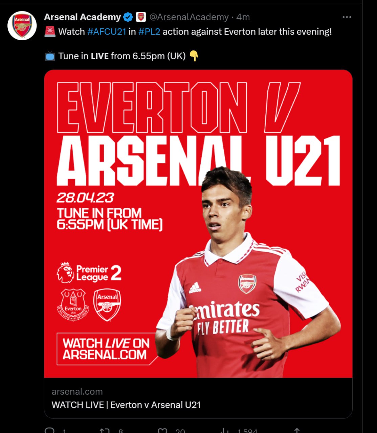The height and width of the screenshot is (433, 377).
Task: Open the Arsenal Academy display name
Action: pos(82,17)
